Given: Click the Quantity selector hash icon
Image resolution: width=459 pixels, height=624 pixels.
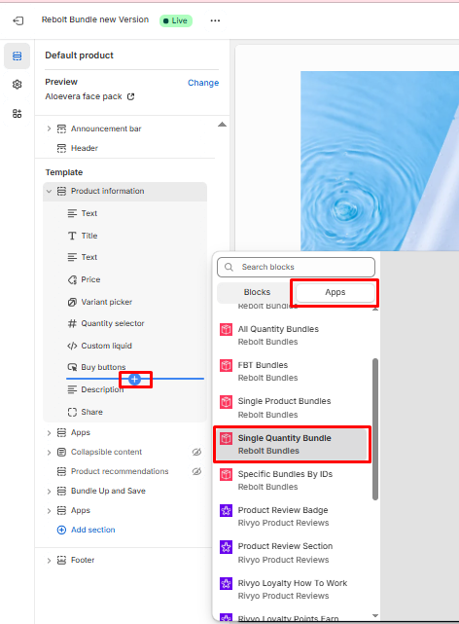Looking at the screenshot, I should (x=72, y=323).
